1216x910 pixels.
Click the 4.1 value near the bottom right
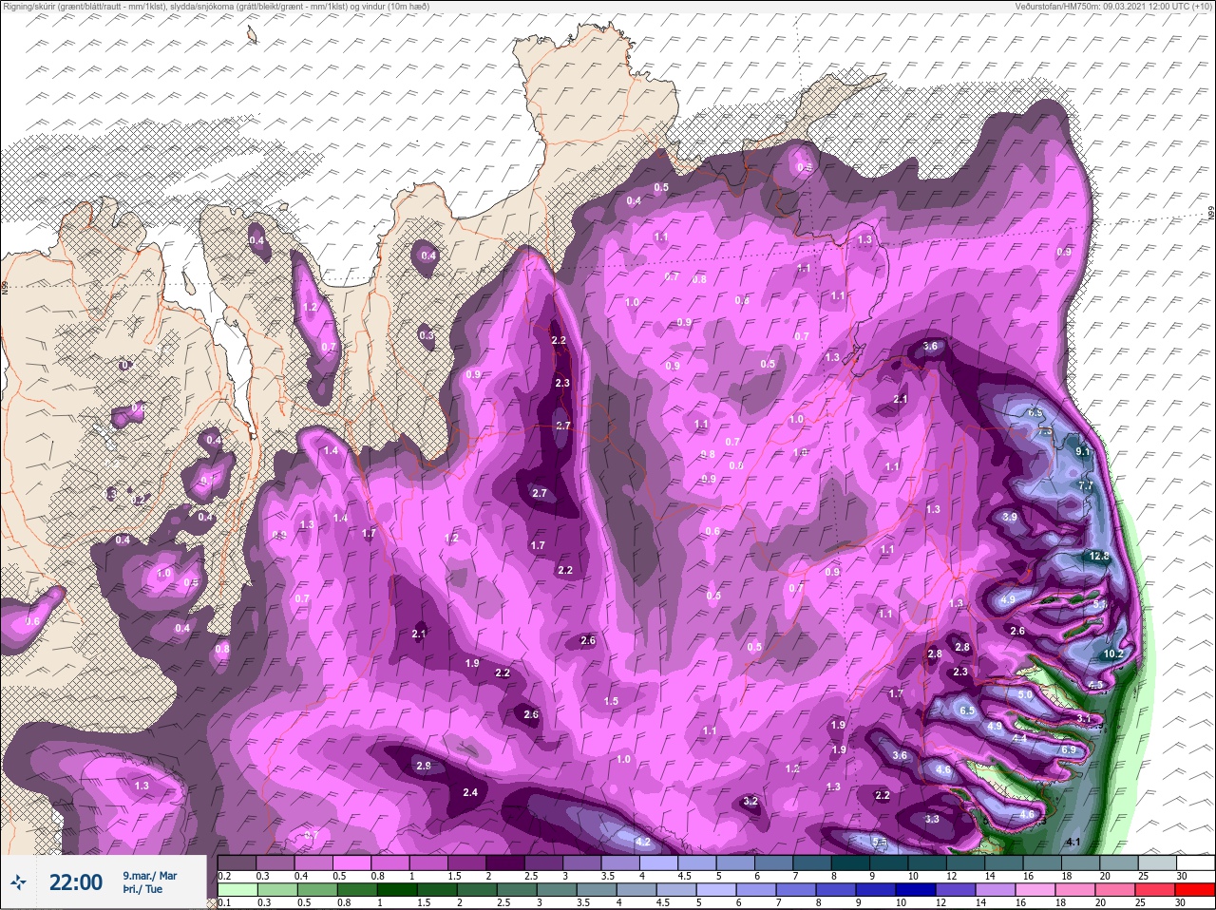point(1073,843)
